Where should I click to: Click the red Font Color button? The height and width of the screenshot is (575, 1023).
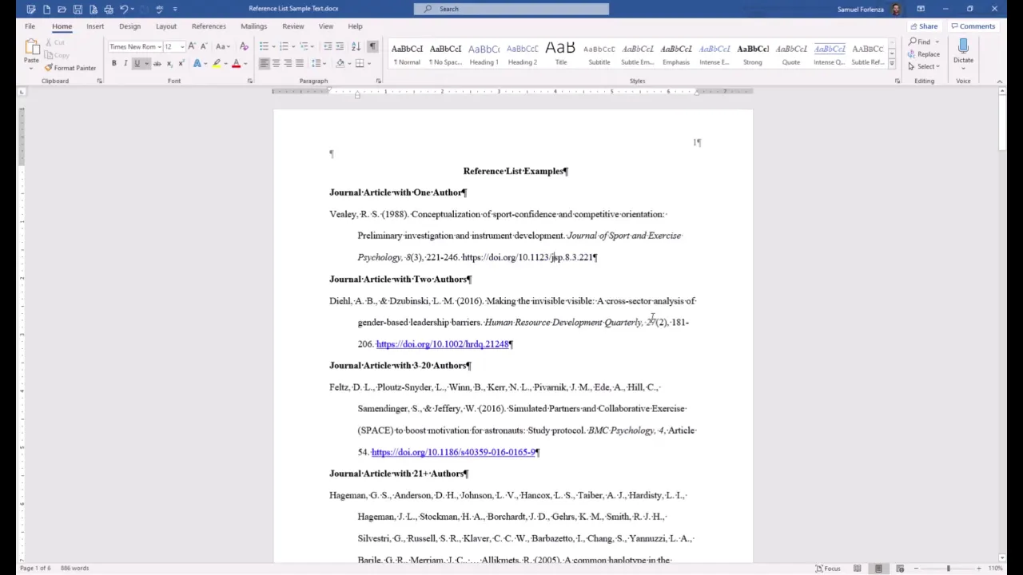point(236,63)
